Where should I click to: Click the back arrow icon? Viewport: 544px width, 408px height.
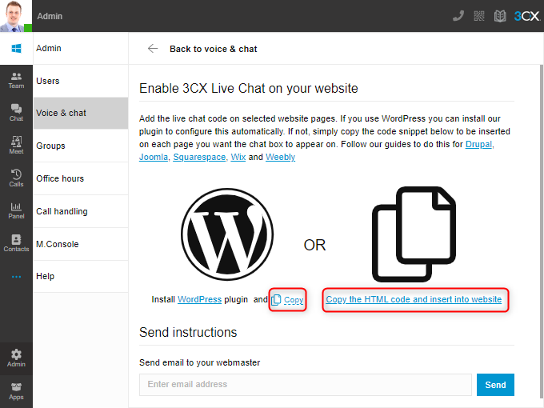tap(153, 49)
